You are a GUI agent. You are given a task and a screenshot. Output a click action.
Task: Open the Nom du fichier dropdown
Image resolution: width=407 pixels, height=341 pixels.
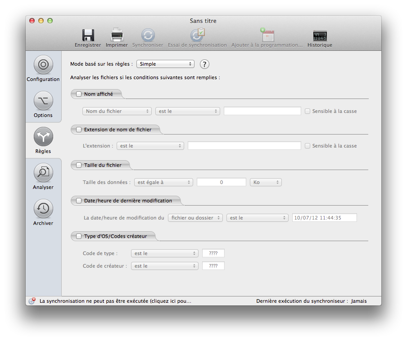pos(117,111)
